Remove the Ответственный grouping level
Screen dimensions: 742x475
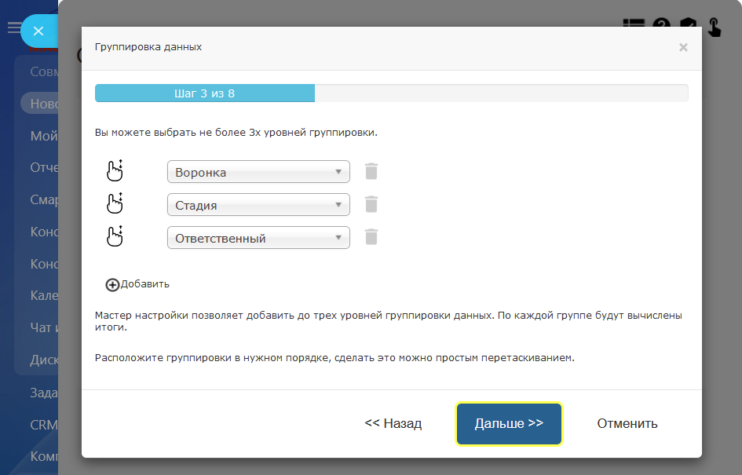(x=371, y=237)
